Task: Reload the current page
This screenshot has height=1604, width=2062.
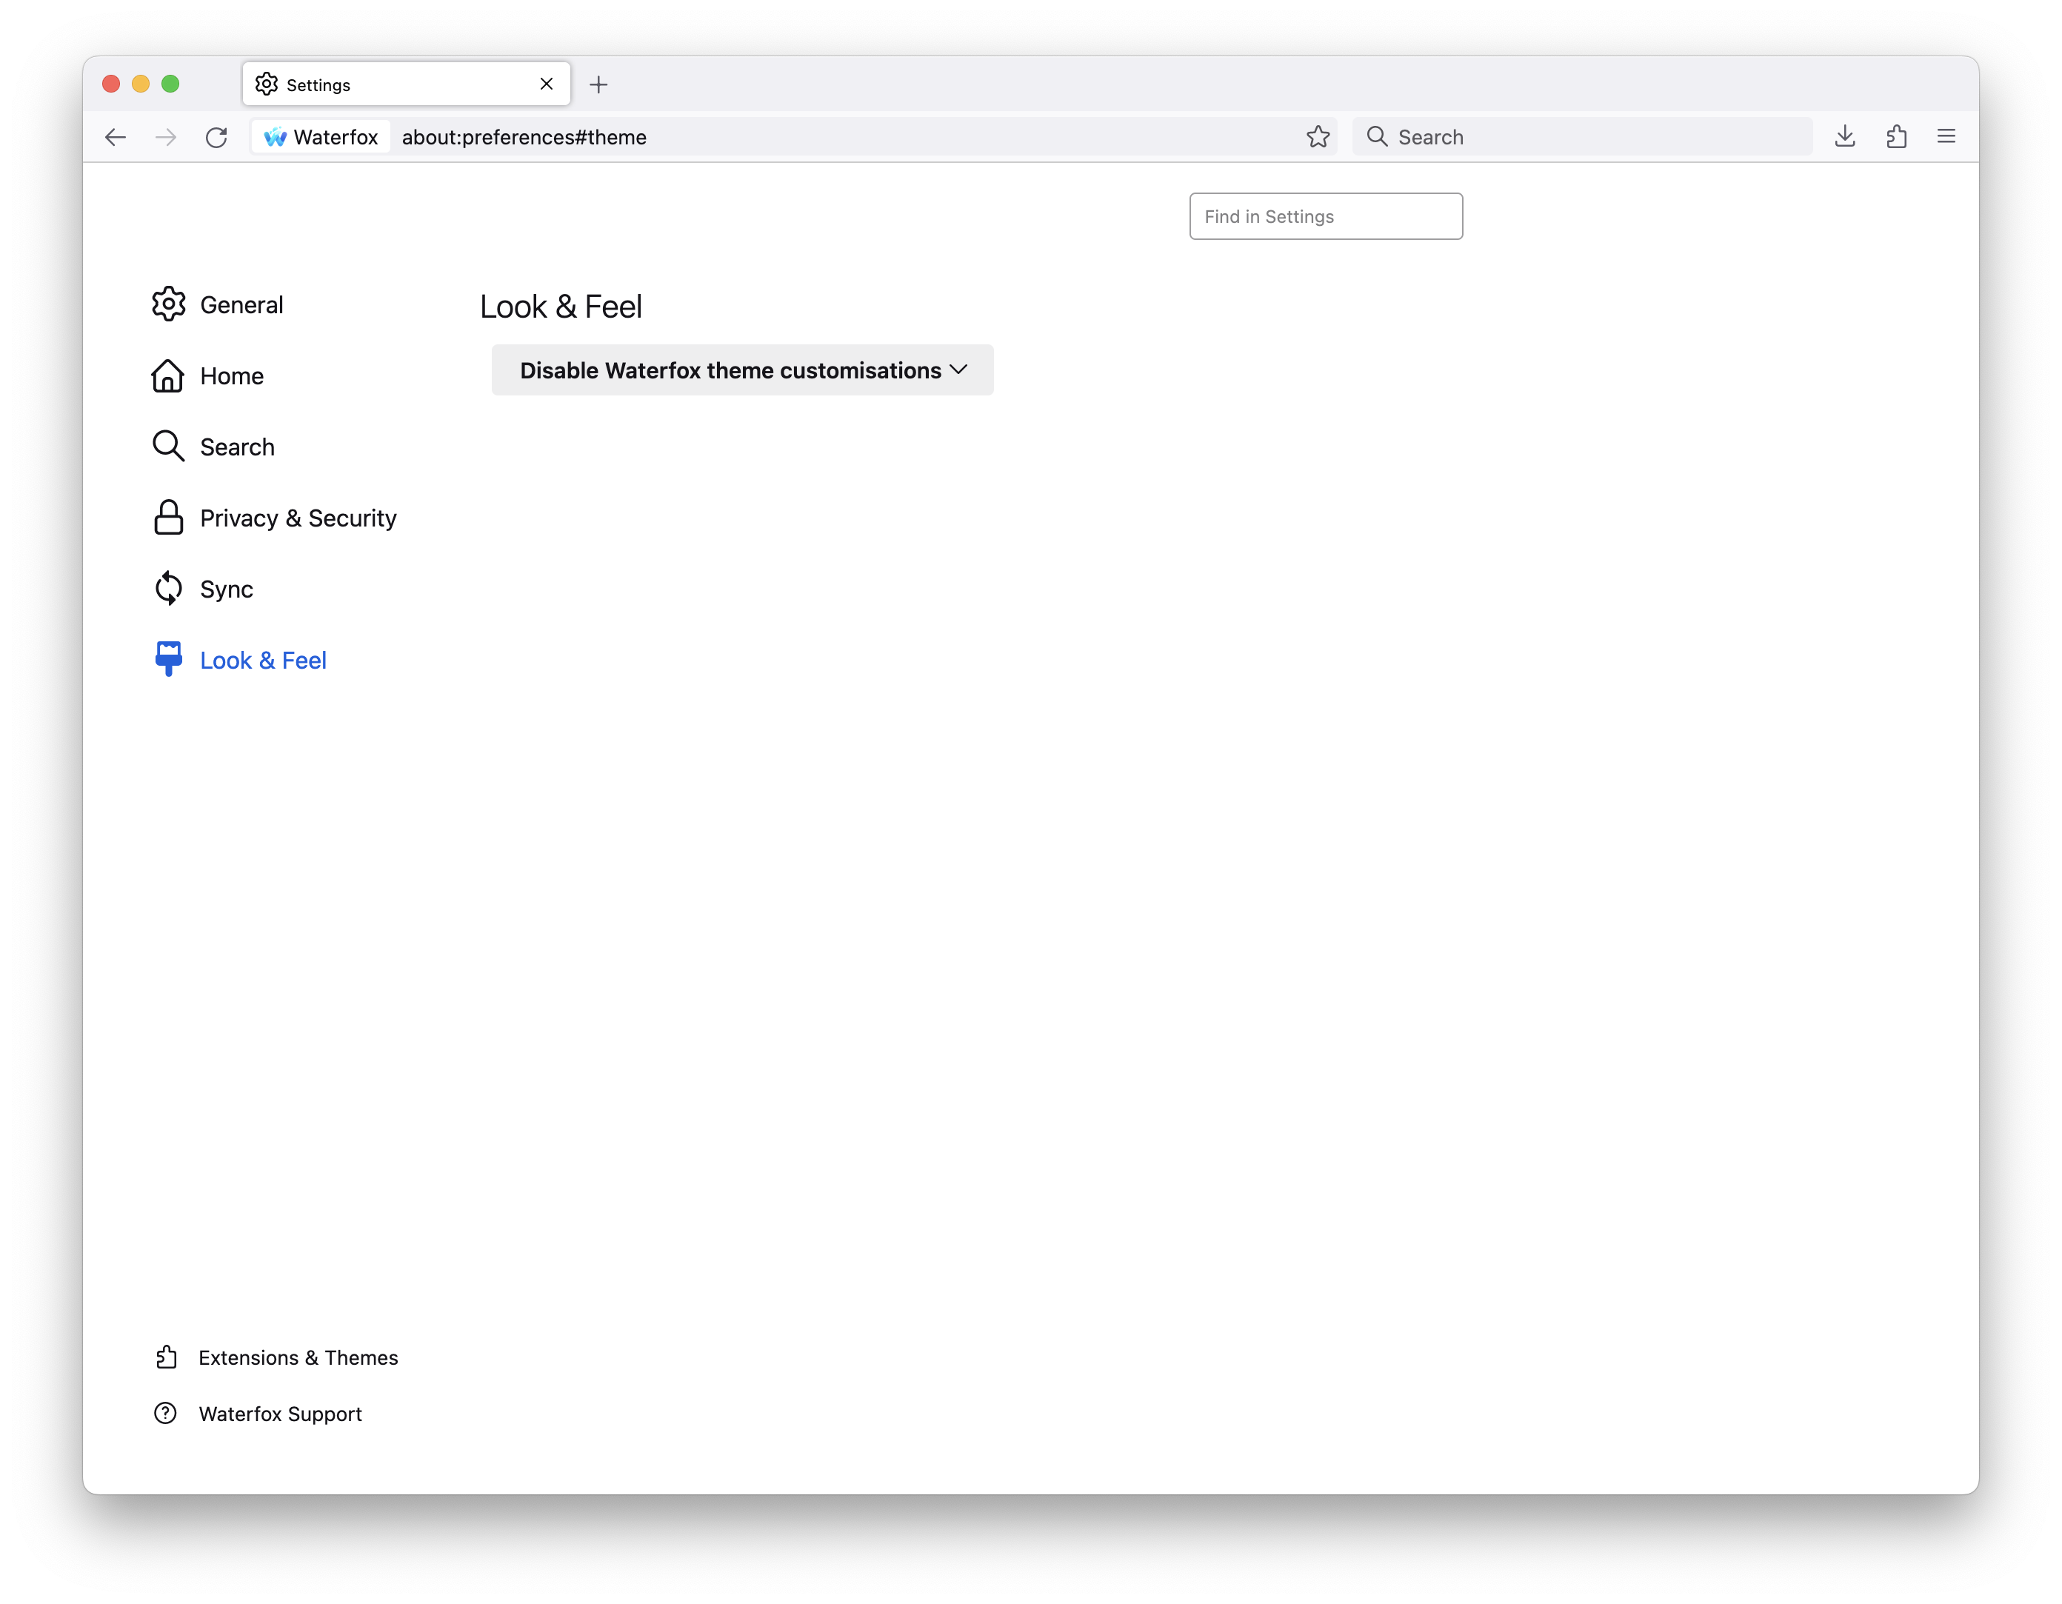Action: pos(216,137)
